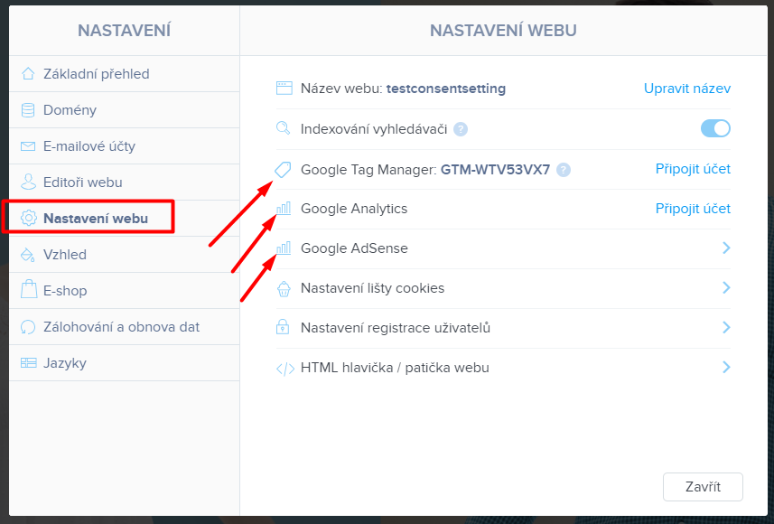Viewport: 774px width, 524px height.
Task: Toggle the Indexování vyhledávači switch
Action: point(715,128)
